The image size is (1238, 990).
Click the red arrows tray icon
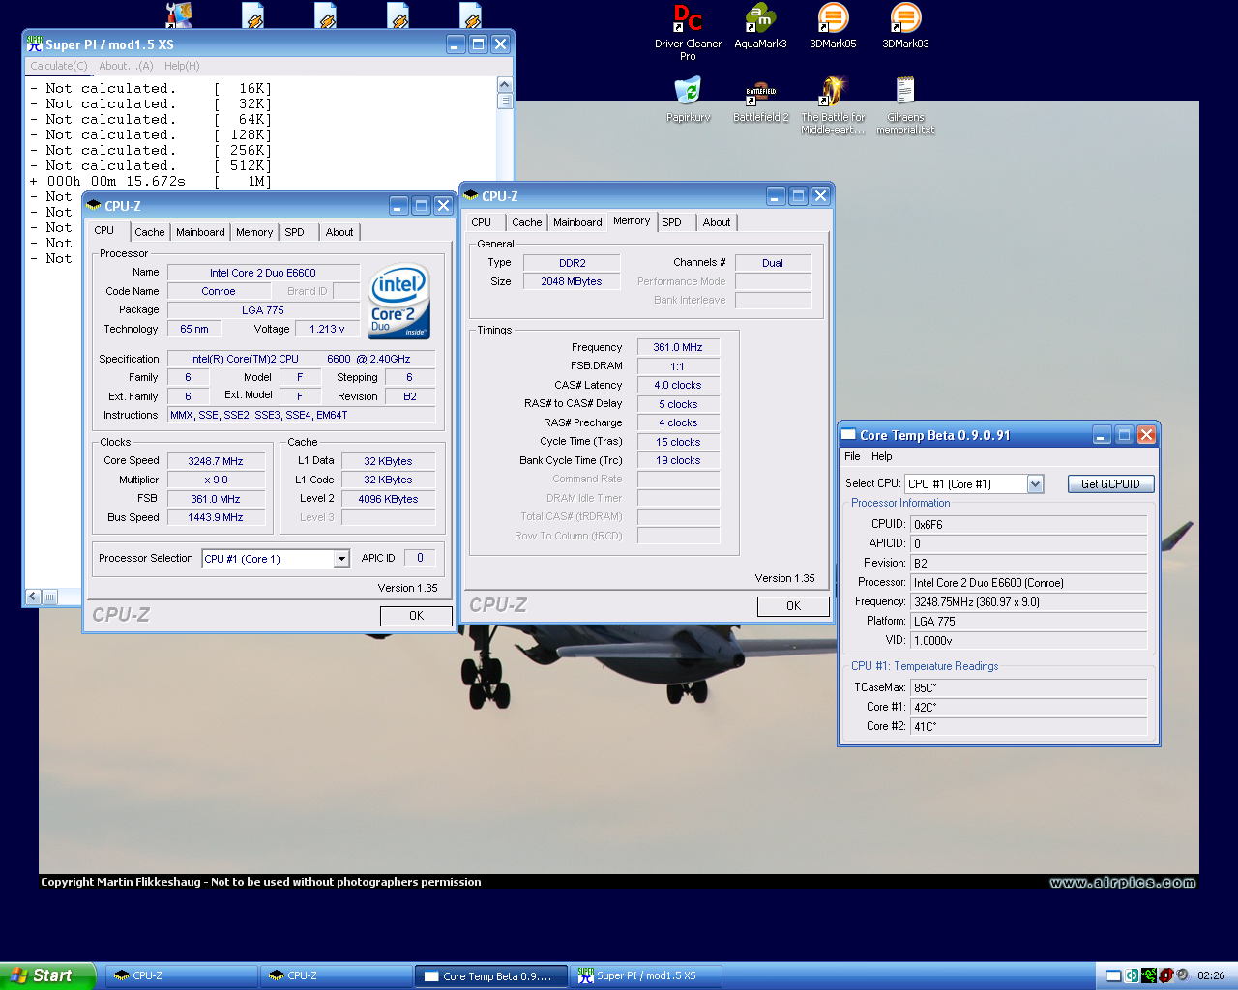point(1165,975)
